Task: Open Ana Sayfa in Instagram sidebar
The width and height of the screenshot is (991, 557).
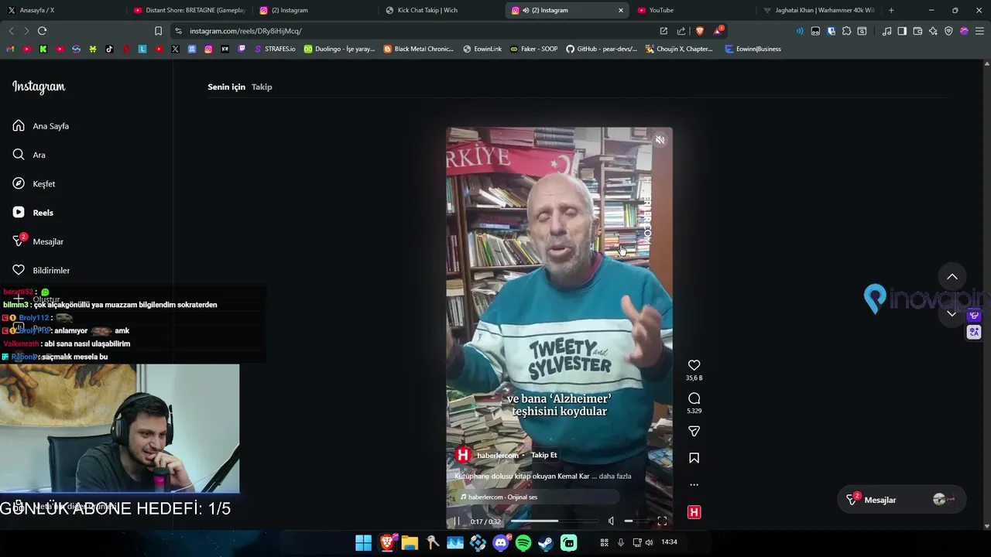Action: pyautogui.click(x=41, y=126)
